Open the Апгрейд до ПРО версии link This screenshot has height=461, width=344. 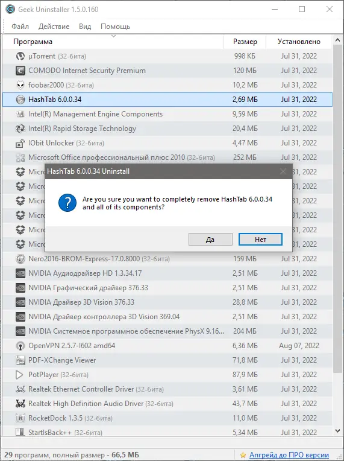tap(289, 455)
